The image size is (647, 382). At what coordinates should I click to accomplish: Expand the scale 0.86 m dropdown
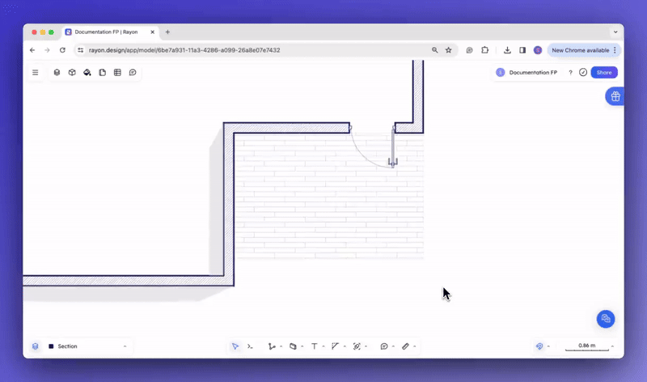coord(612,346)
